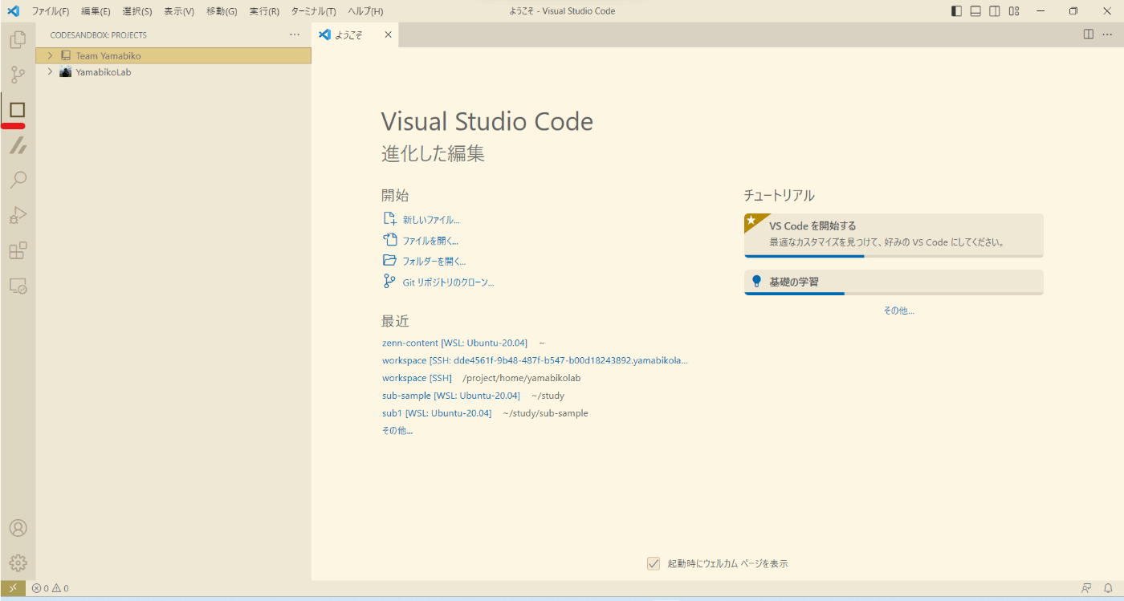The height and width of the screenshot is (601, 1124).
Task: Click その他... under recent list
Action: [x=397, y=431]
